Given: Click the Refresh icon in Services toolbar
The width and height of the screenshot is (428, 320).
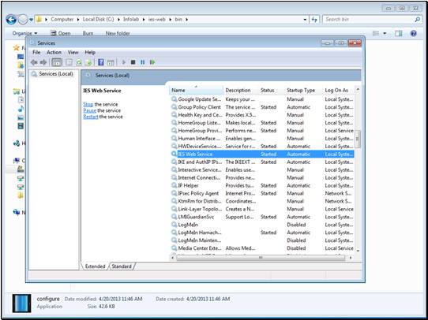Looking at the screenshot, I should 79,62.
